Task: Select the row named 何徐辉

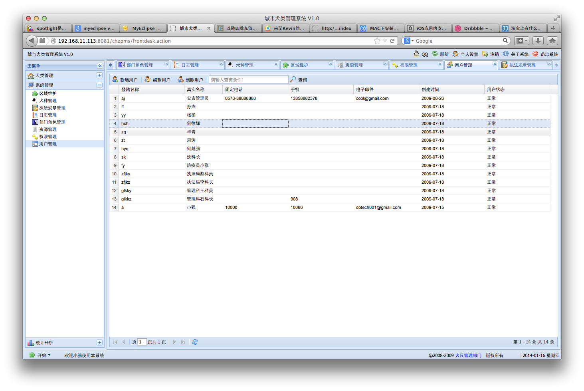Action: click(x=330, y=123)
